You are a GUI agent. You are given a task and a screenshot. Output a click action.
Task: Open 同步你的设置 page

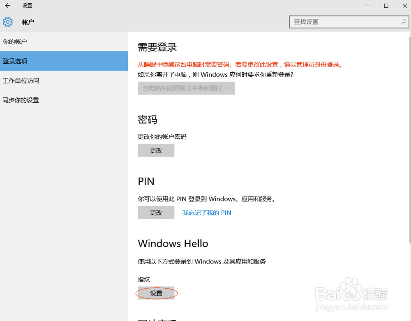point(64,100)
